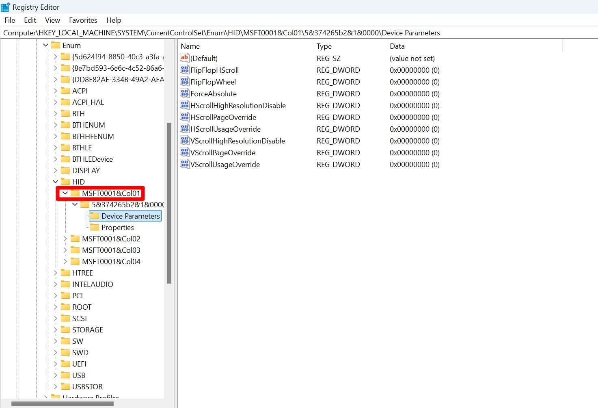This screenshot has height=408, width=598.
Task: Expand the MSFT0001&Col04 node
Action: coord(65,261)
